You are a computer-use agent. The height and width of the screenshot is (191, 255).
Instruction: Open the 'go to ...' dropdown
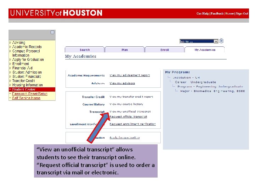point(199,41)
